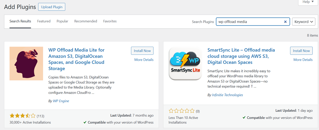The image size is (319, 130).
Task: Select the Search Results tab
Action: [20, 21]
